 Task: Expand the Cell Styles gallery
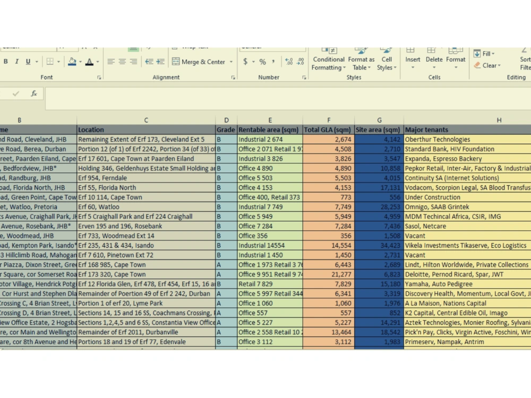(x=387, y=59)
